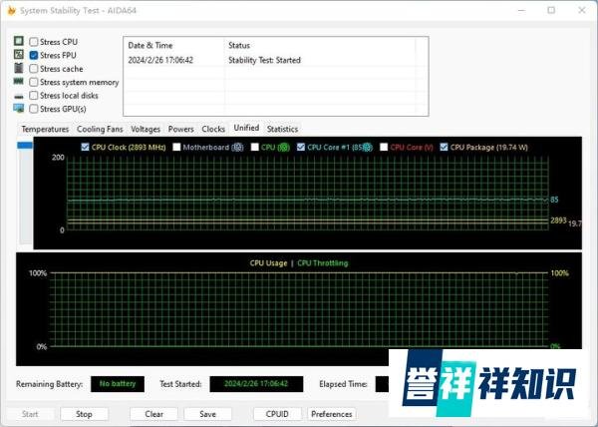Open the Statistics tab

point(282,129)
